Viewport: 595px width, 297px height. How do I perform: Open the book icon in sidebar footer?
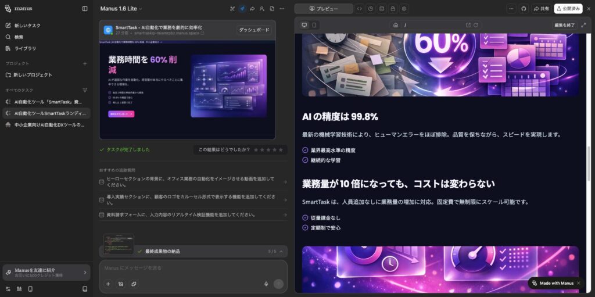coord(85,289)
